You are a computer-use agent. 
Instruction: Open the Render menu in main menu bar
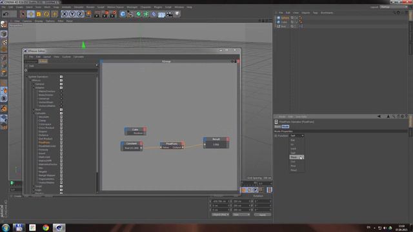90,7
